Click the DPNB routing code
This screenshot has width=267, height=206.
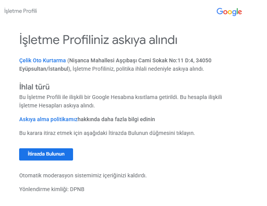point(77,189)
